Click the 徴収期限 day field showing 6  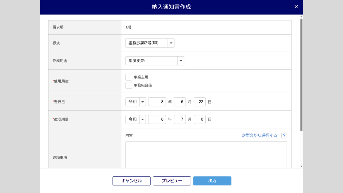click(200, 119)
